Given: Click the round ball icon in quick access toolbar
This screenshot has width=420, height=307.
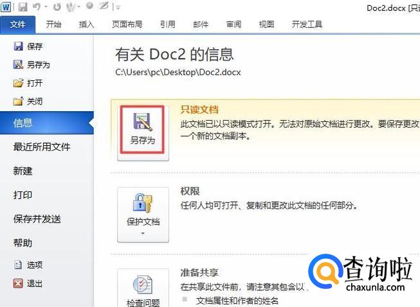Looking at the screenshot, I should pyautogui.click(x=90, y=6).
